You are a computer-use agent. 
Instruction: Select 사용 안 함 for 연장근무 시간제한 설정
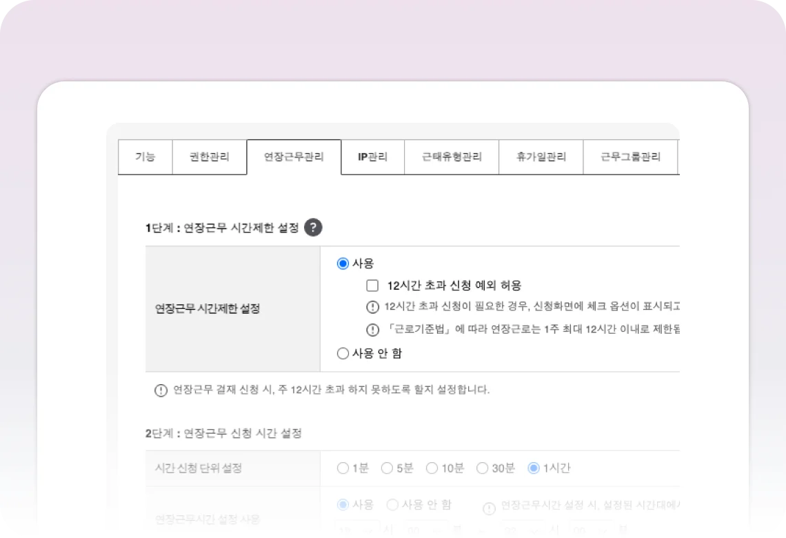point(343,354)
